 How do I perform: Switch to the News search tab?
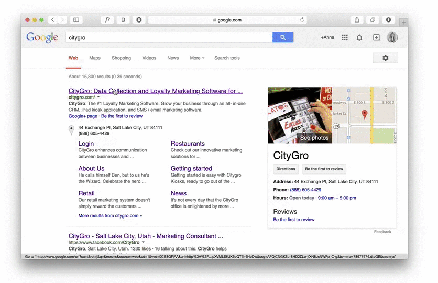(173, 58)
